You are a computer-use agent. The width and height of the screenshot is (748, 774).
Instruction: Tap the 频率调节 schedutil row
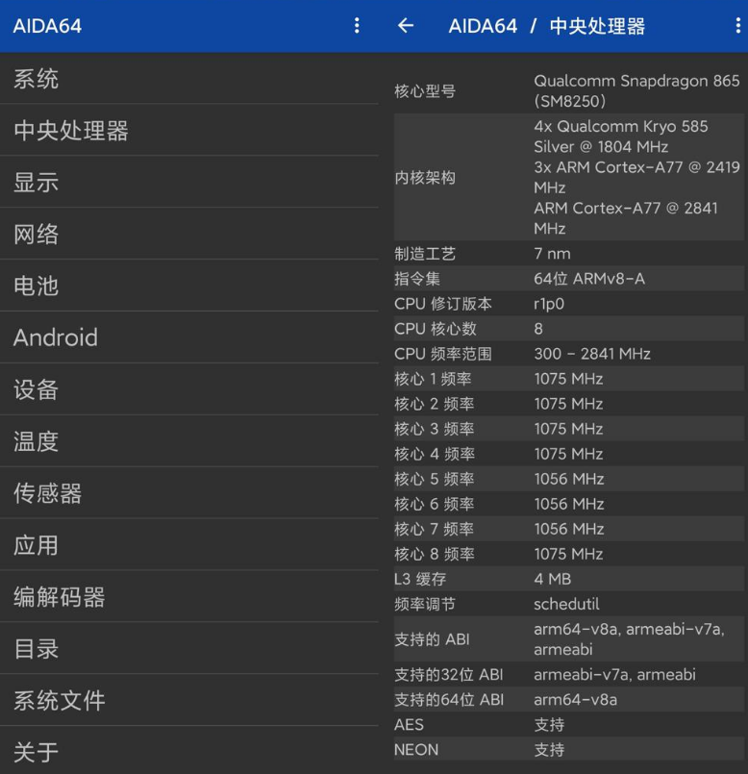pos(567,604)
